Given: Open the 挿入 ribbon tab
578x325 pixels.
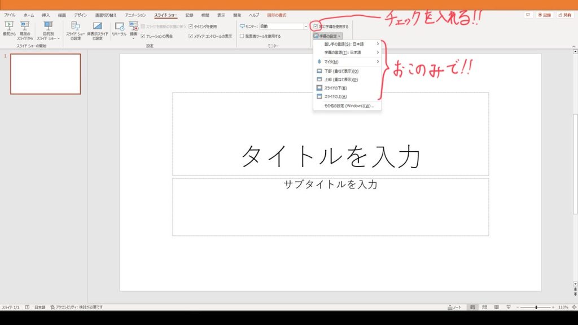Looking at the screenshot, I should 46,15.
